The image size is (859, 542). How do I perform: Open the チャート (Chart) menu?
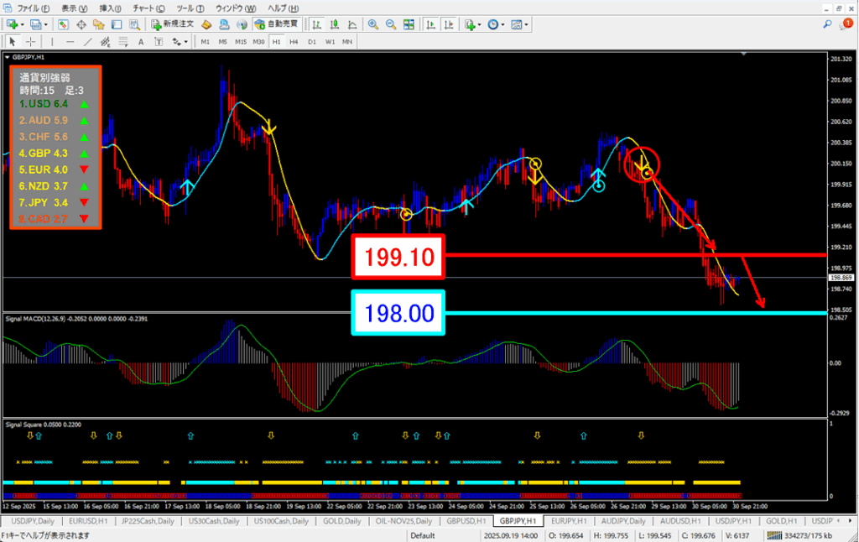pyautogui.click(x=142, y=8)
